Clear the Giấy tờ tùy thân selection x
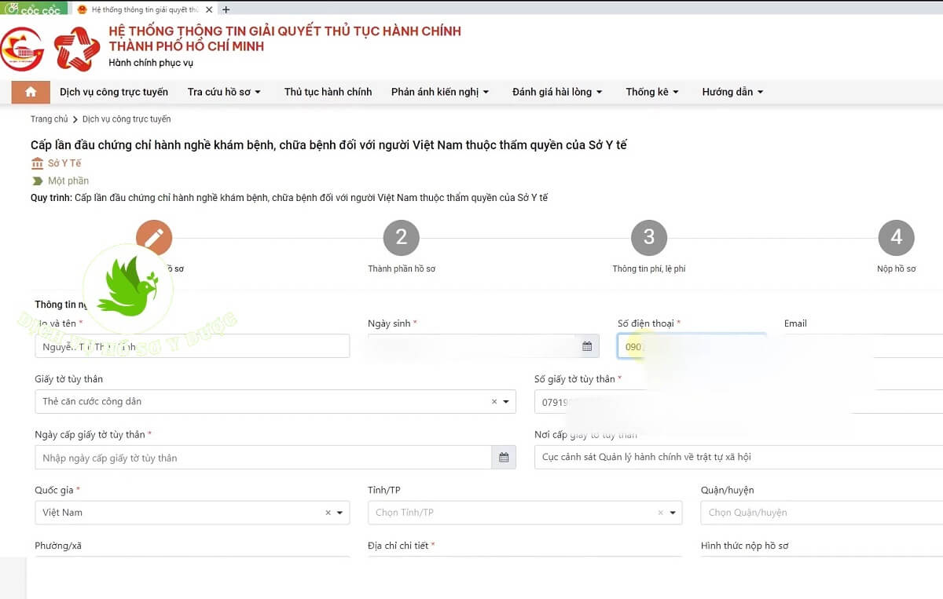 (x=494, y=401)
